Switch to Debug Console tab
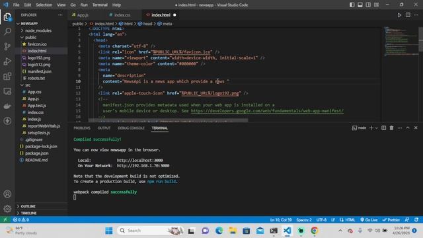Viewport: 423px width, 238px height. (131, 128)
